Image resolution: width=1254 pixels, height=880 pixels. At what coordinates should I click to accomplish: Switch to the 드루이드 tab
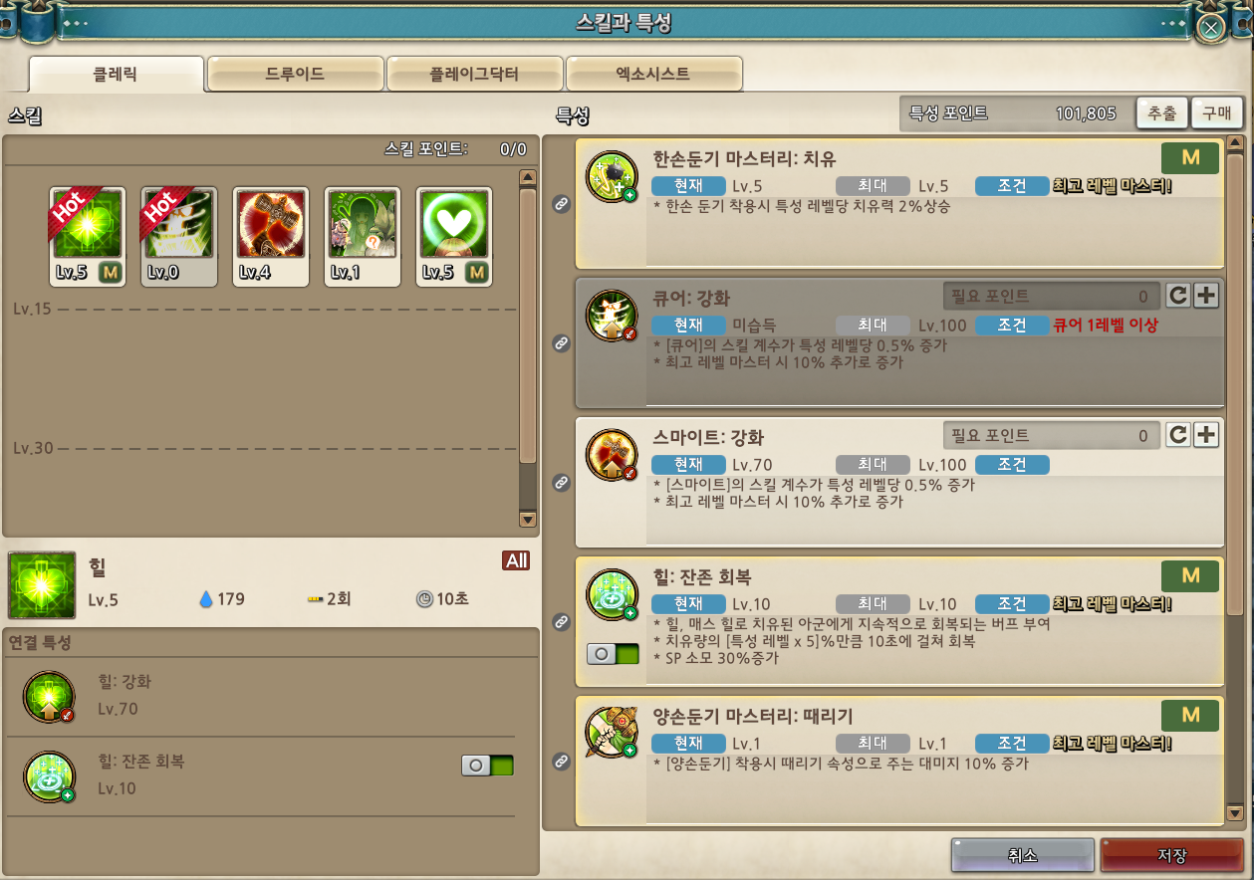coord(295,74)
